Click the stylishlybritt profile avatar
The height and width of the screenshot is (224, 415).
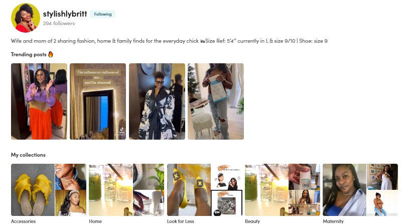(x=26, y=18)
